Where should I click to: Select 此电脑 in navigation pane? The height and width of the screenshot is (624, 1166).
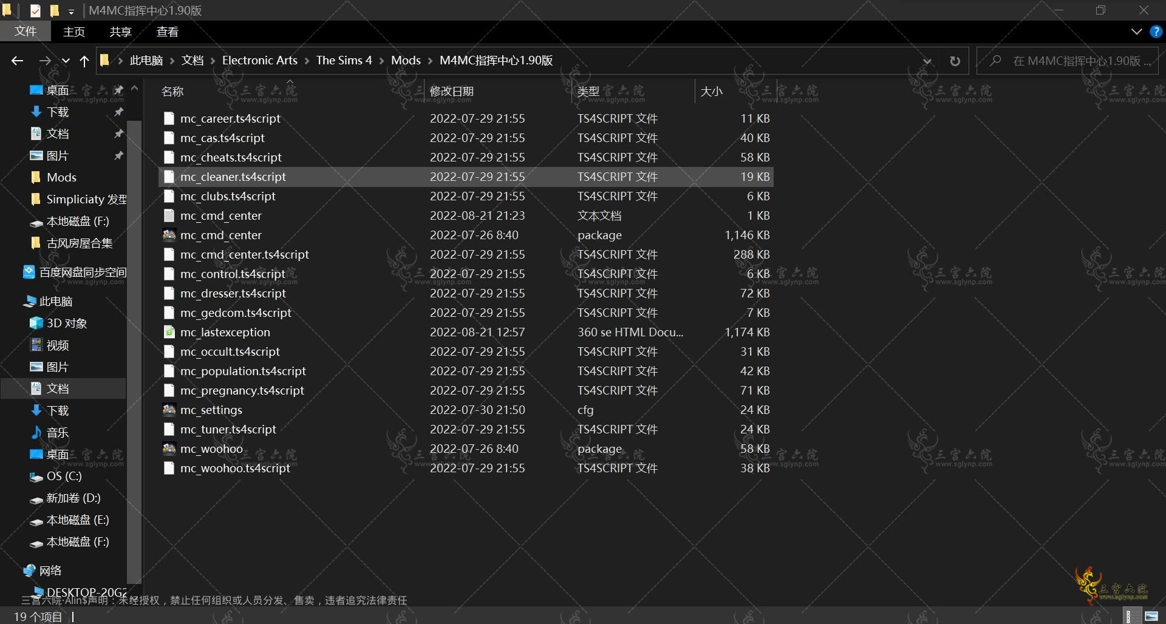coord(55,301)
